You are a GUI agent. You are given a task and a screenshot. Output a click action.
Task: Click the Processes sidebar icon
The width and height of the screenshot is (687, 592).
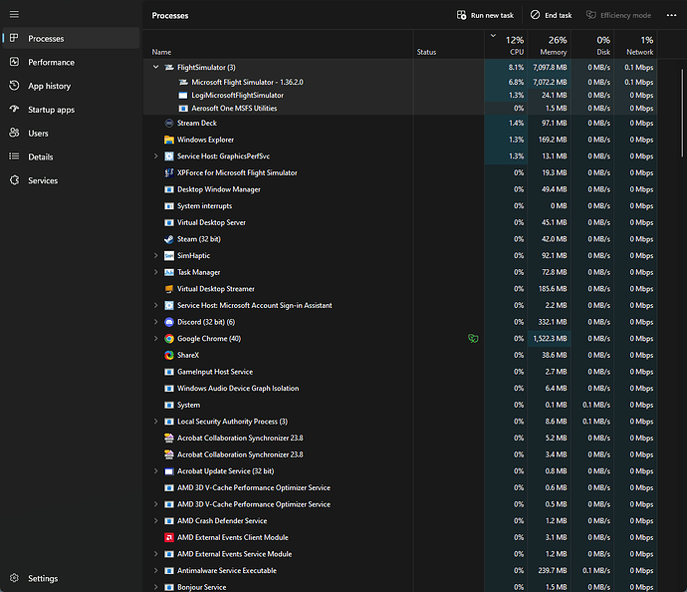pyautogui.click(x=14, y=38)
